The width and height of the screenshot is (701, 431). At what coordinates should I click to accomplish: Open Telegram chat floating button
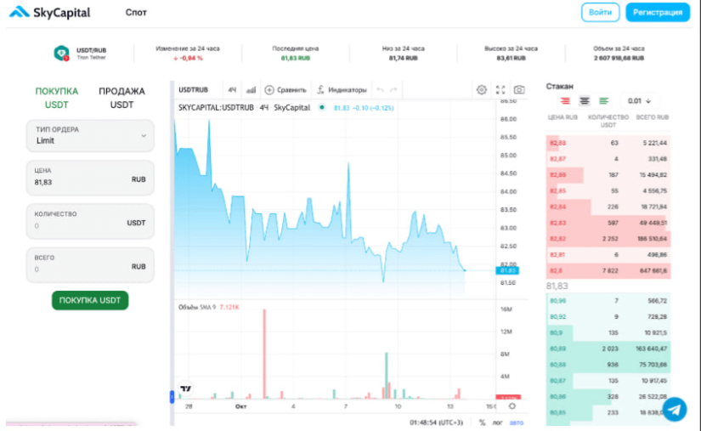pos(675,409)
